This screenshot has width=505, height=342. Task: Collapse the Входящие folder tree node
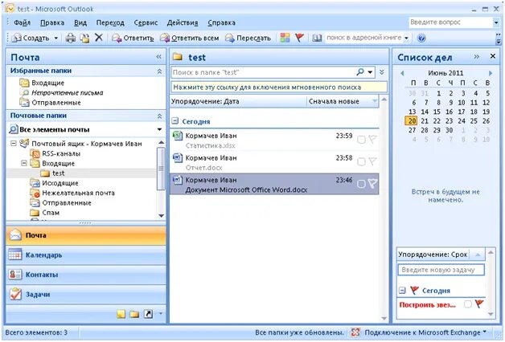click(24, 163)
